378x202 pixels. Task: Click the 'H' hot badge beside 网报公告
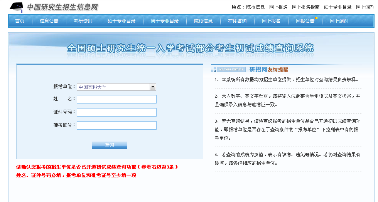coord(316,18)
